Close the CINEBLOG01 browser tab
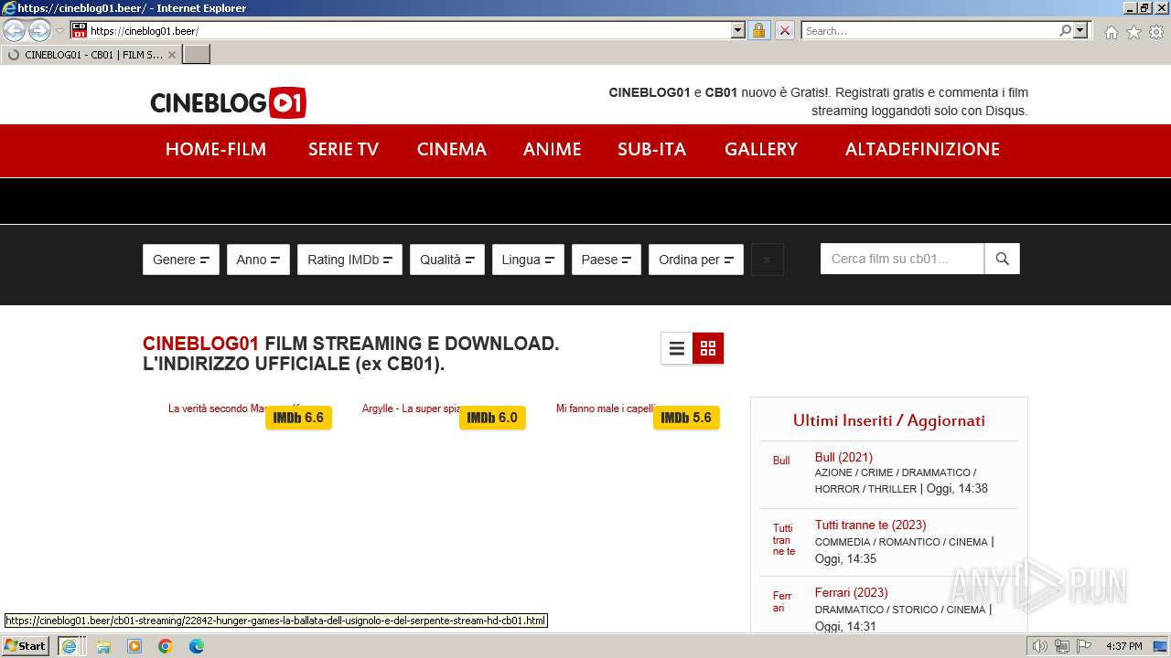This screenshot has height=658, width=1171. click(171, 55)
